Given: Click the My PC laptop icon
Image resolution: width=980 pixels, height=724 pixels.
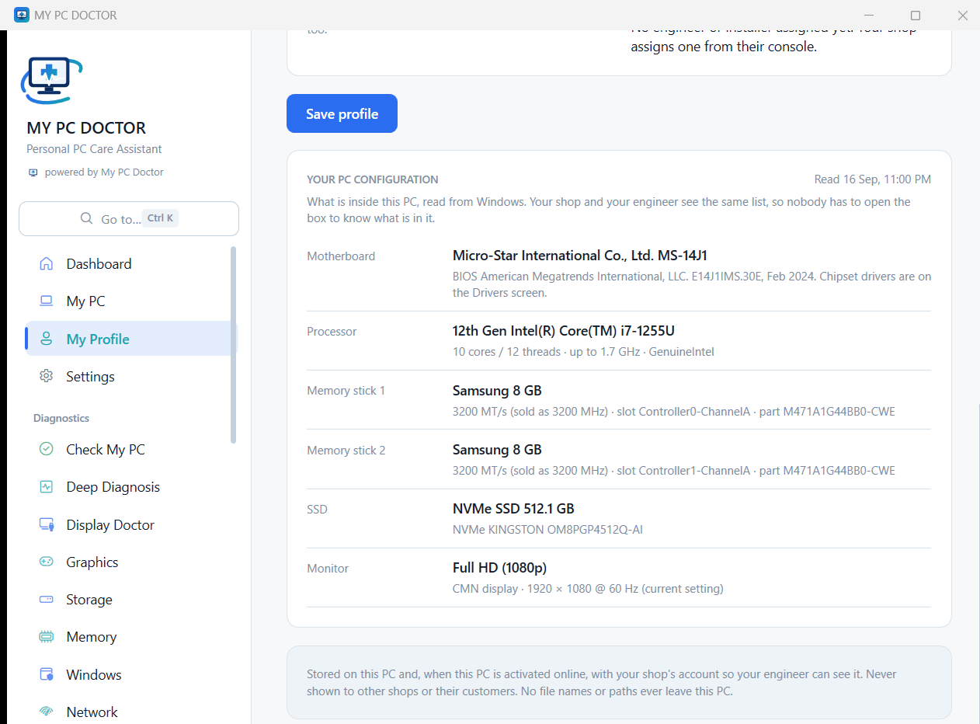Looking at the screenshot, I should [46, 301].
